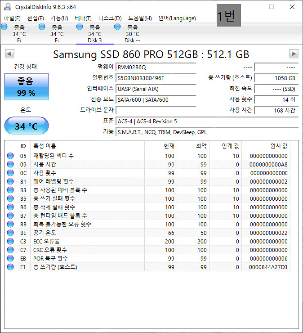Select the Disk -- tab at 30 °C
303x333 pixels.
point(133,34)
